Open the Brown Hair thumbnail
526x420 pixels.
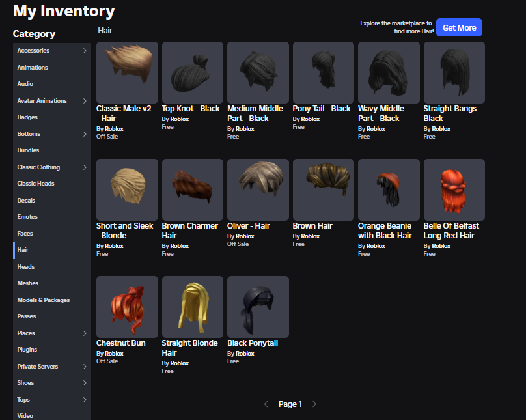[x=324, y=189]
